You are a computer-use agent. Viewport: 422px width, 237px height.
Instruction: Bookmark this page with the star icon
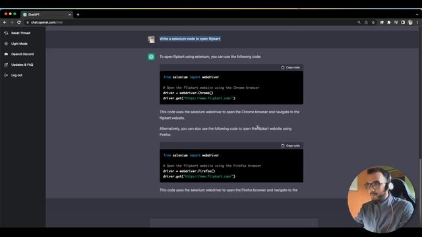tap(373, 22)
